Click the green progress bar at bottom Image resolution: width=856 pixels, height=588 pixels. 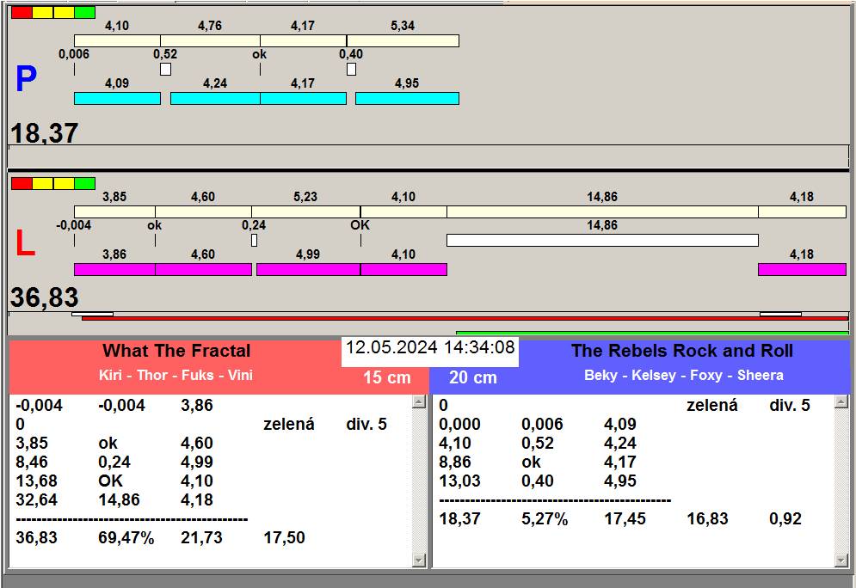[651, 333]
